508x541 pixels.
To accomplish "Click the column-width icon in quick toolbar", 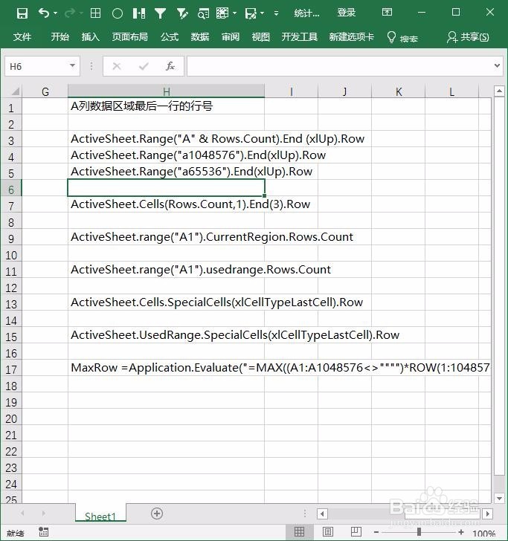I will tap(139, 13).
